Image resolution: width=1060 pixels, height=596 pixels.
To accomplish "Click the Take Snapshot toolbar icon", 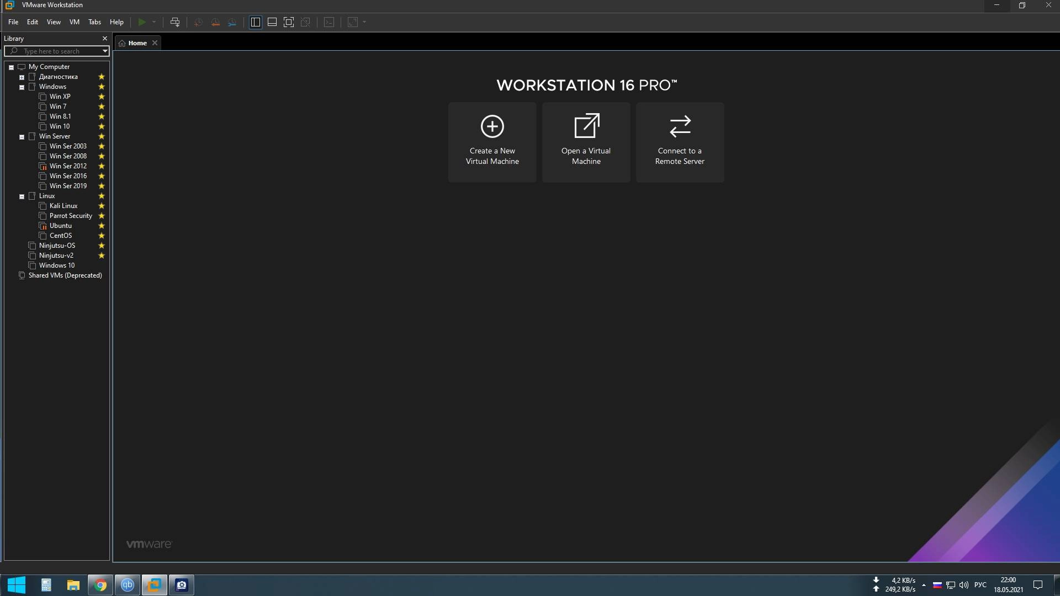I will pos(199,22).
